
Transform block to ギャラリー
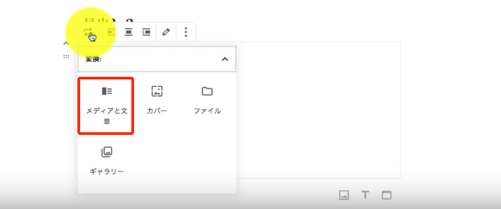click(107, 161)
